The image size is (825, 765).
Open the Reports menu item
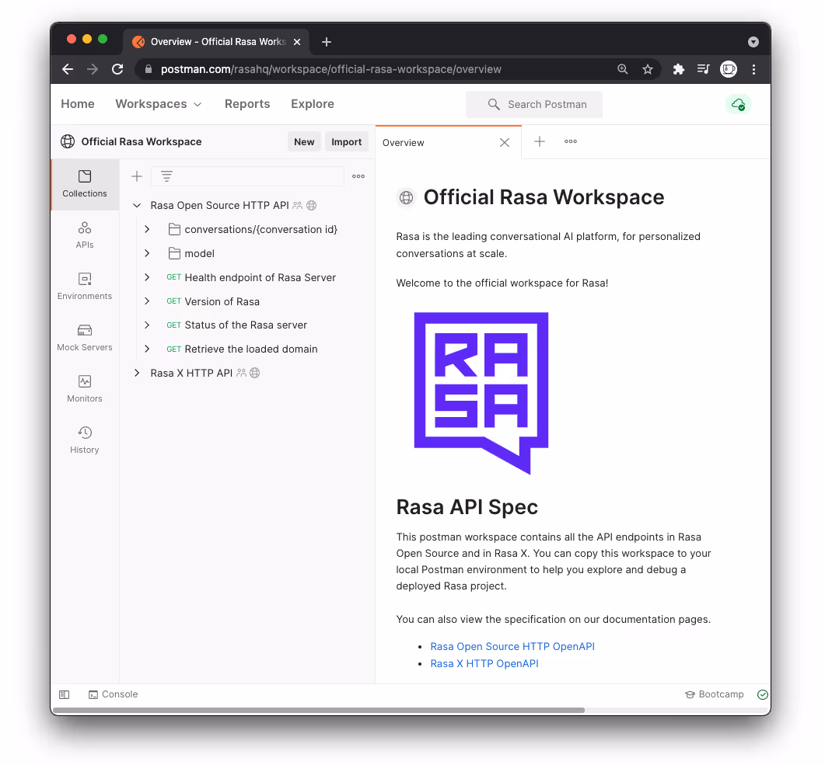pos(247,104)
